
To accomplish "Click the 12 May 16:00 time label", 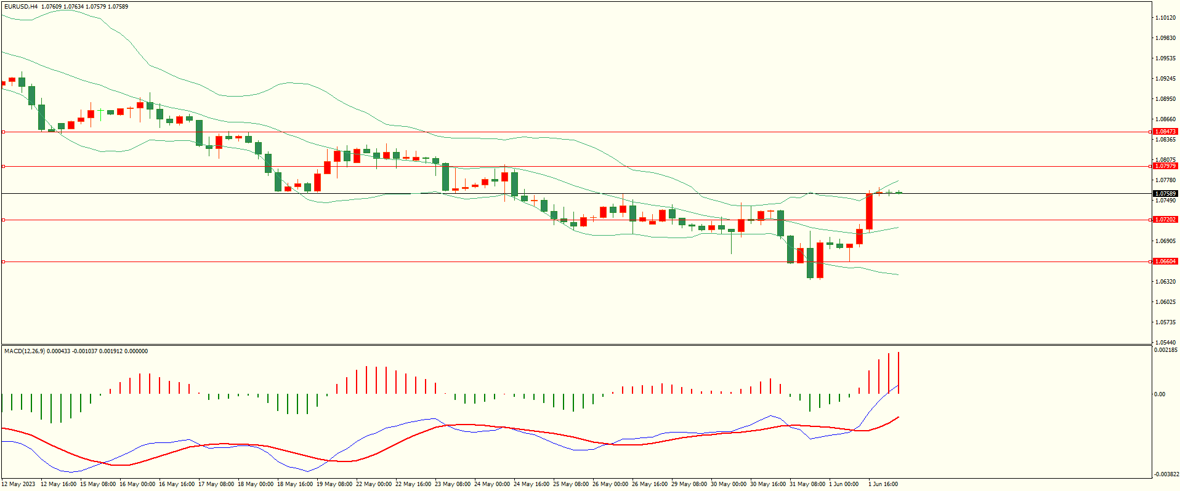I will (59, 484).
